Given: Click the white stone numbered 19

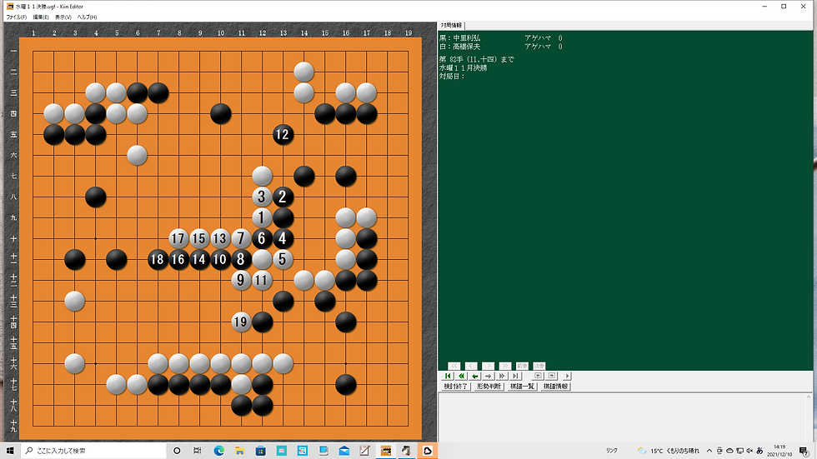Looking at the screenshot, I should [241, 322].
